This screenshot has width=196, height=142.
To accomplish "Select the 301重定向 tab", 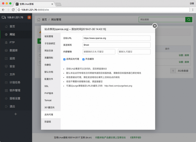I will [49, 107].
